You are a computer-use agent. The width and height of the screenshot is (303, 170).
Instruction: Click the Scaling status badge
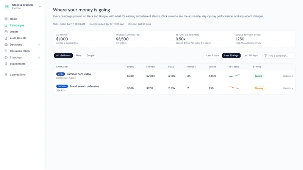click(258, 76)
